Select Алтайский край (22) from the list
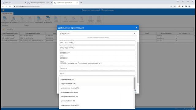196x110 pixels. coord(96,79)
